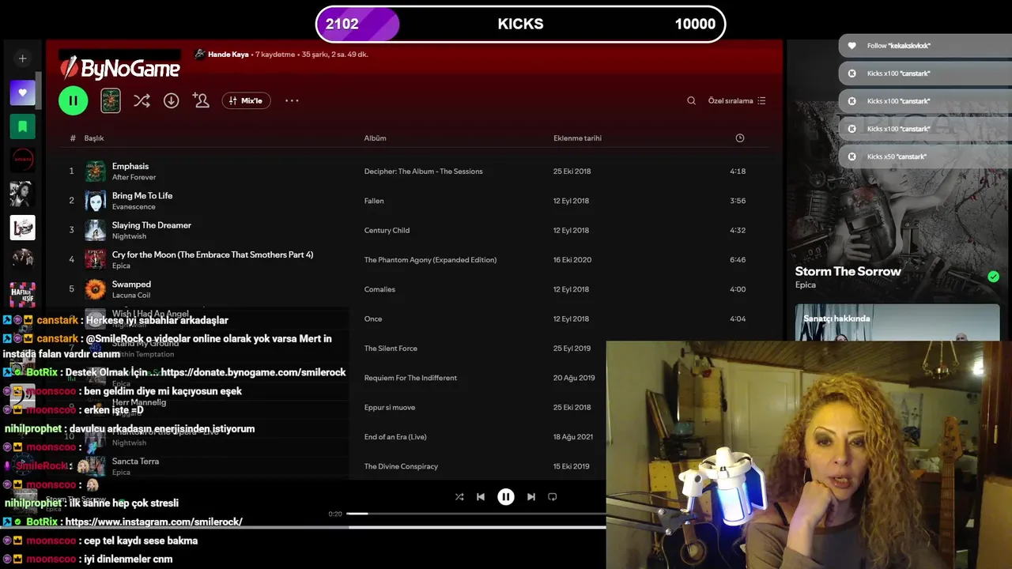Sort by the Albüm column header
Image resolution: width=1012 pixels, height=569 pixels.
pyautogui.click(x=375, y=138)
